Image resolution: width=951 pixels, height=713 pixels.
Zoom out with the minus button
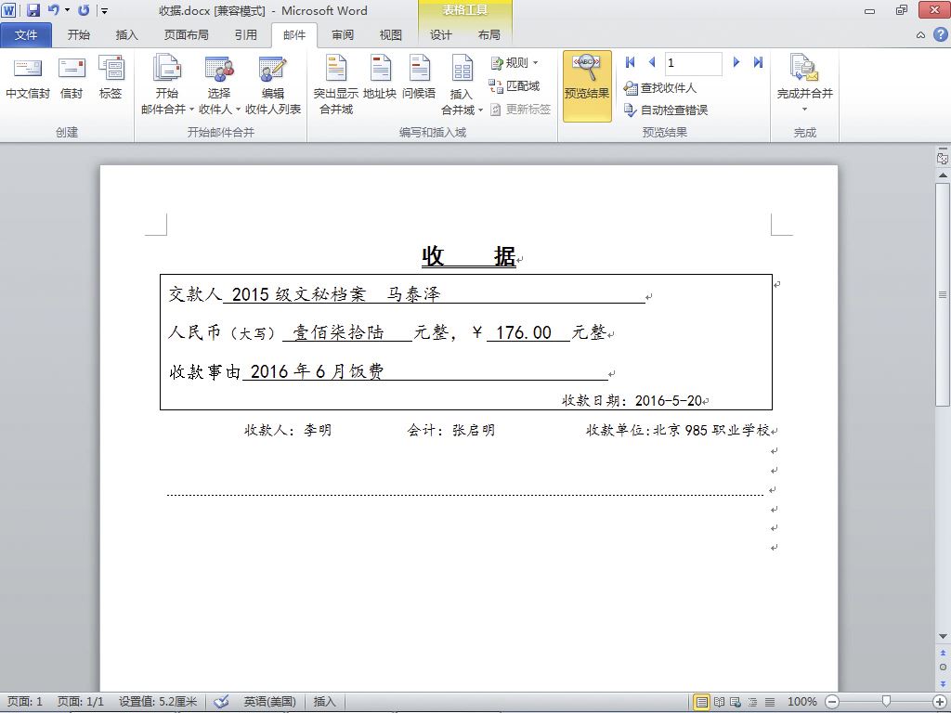(833, 702)
